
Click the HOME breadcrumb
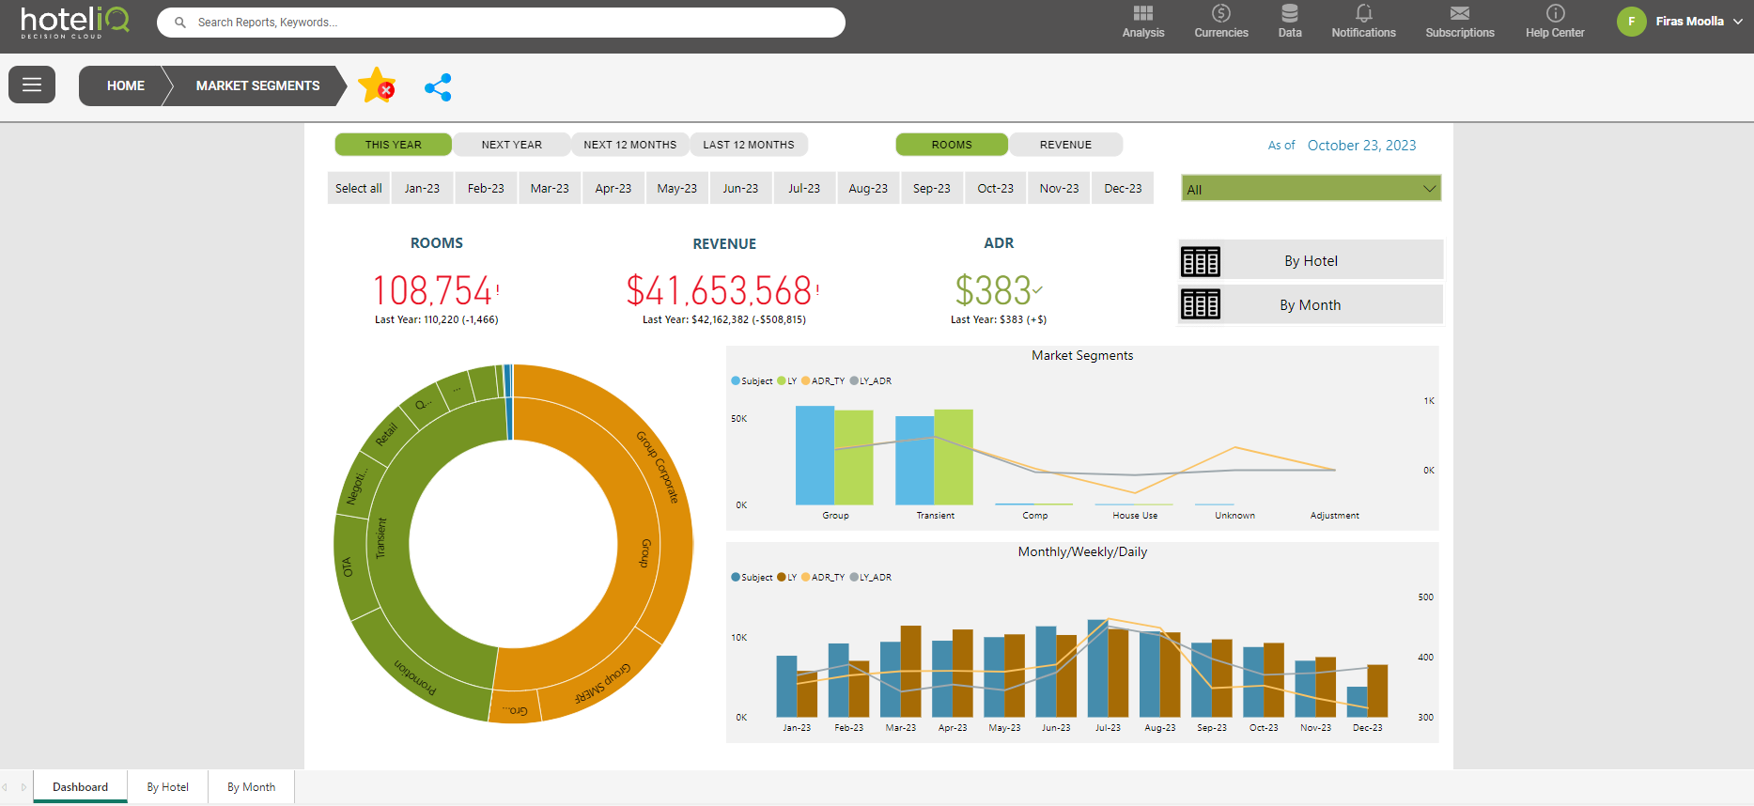click(x=125, y=85)
